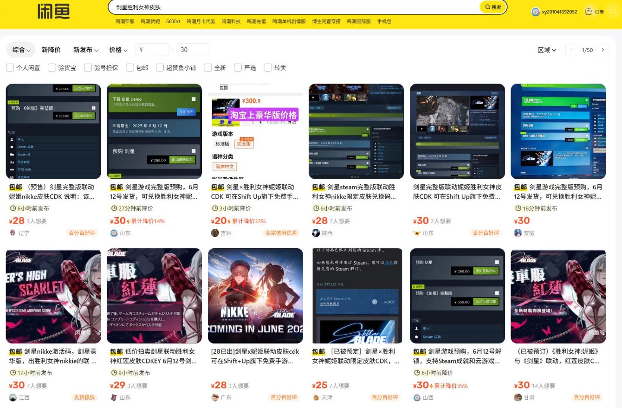
Task: Select the 手机包 suggested search
Action: click(x=384, y=21)
